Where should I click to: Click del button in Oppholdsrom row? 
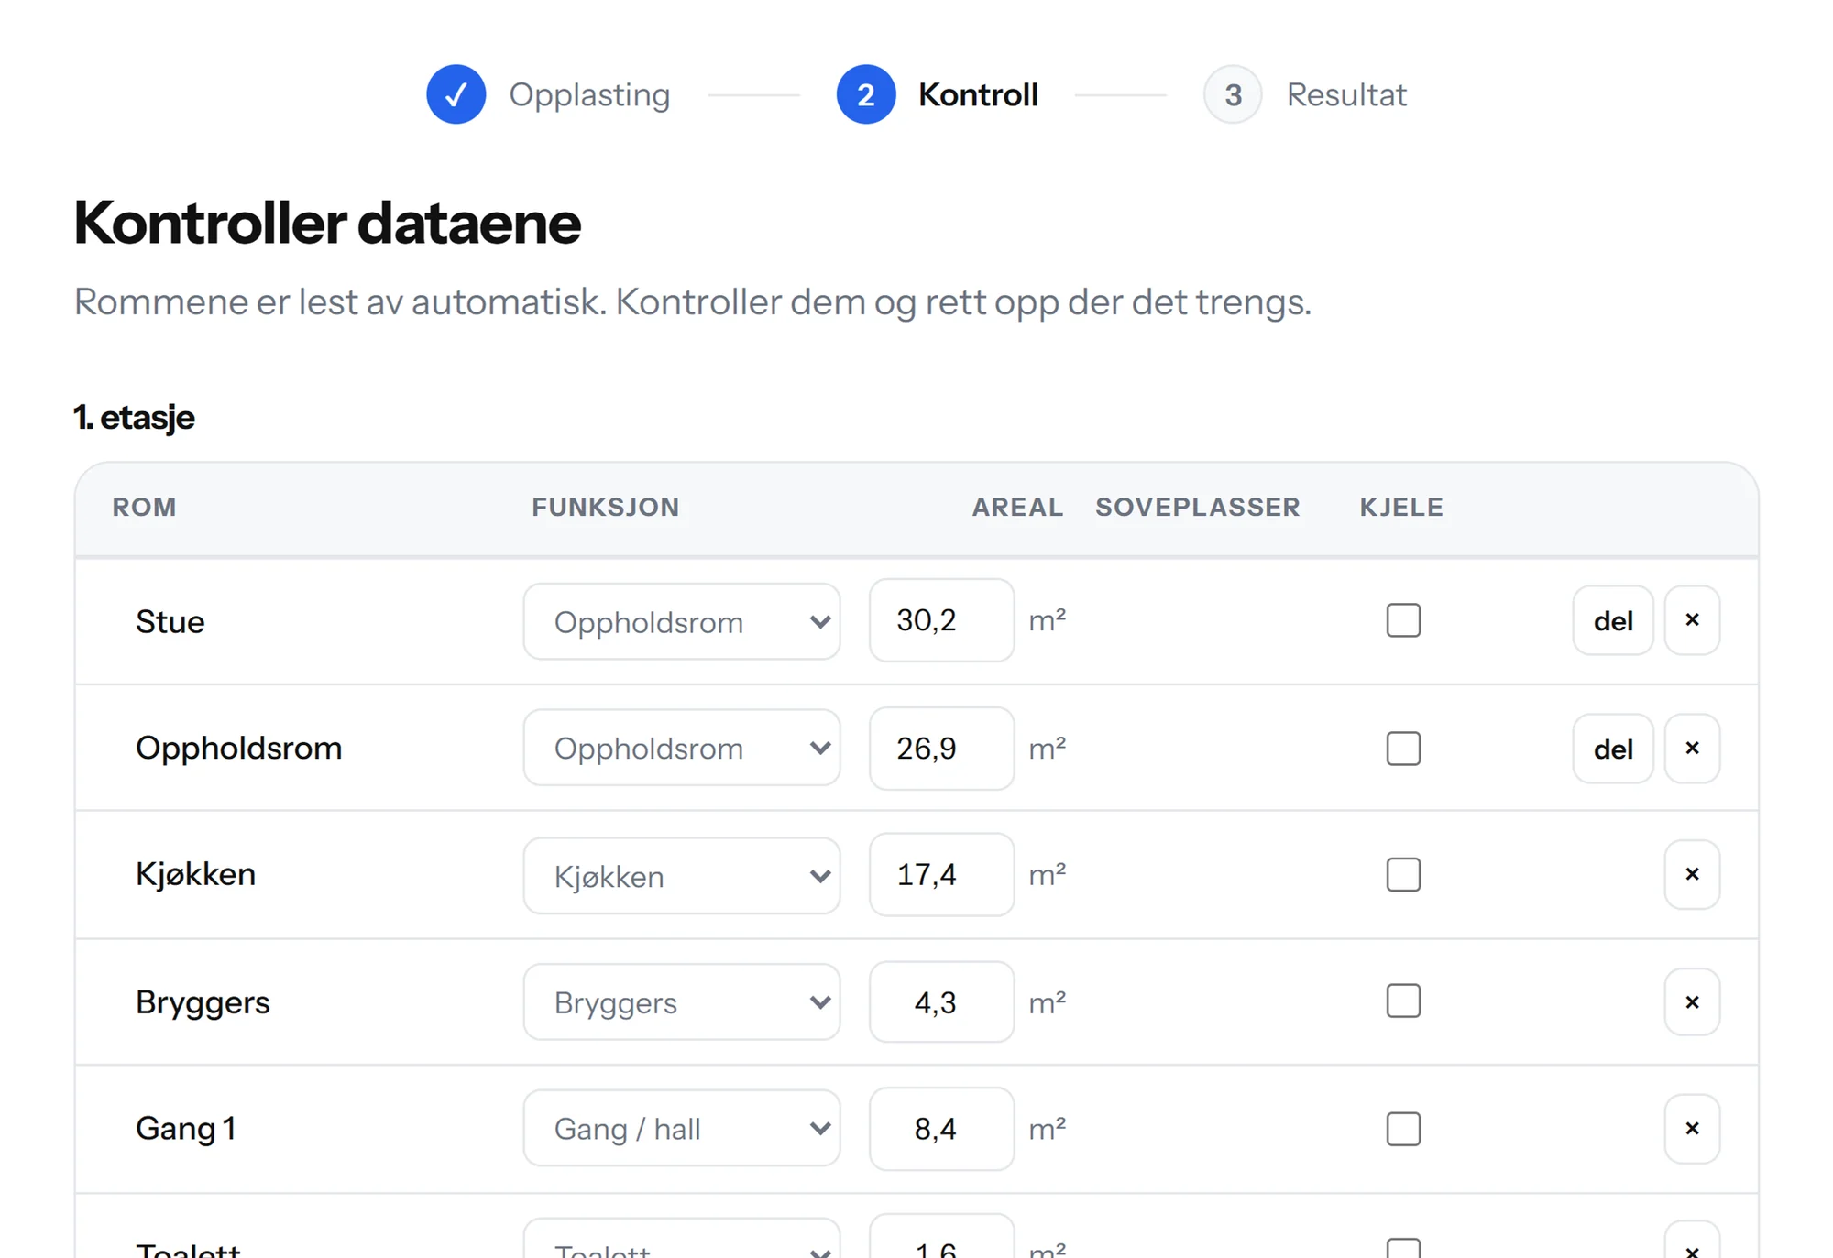pos(1613,749)
